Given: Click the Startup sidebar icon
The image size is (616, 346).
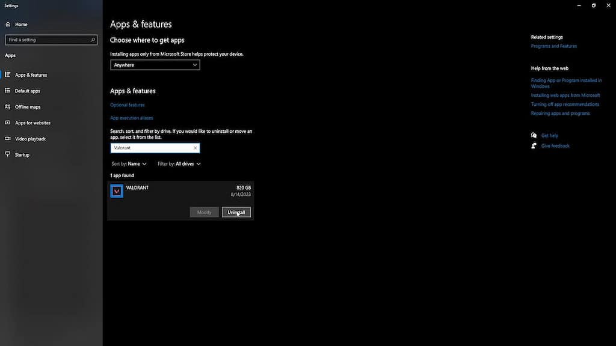Looking at the screenshot, I should pyautogui.click(x=7, y=154).
